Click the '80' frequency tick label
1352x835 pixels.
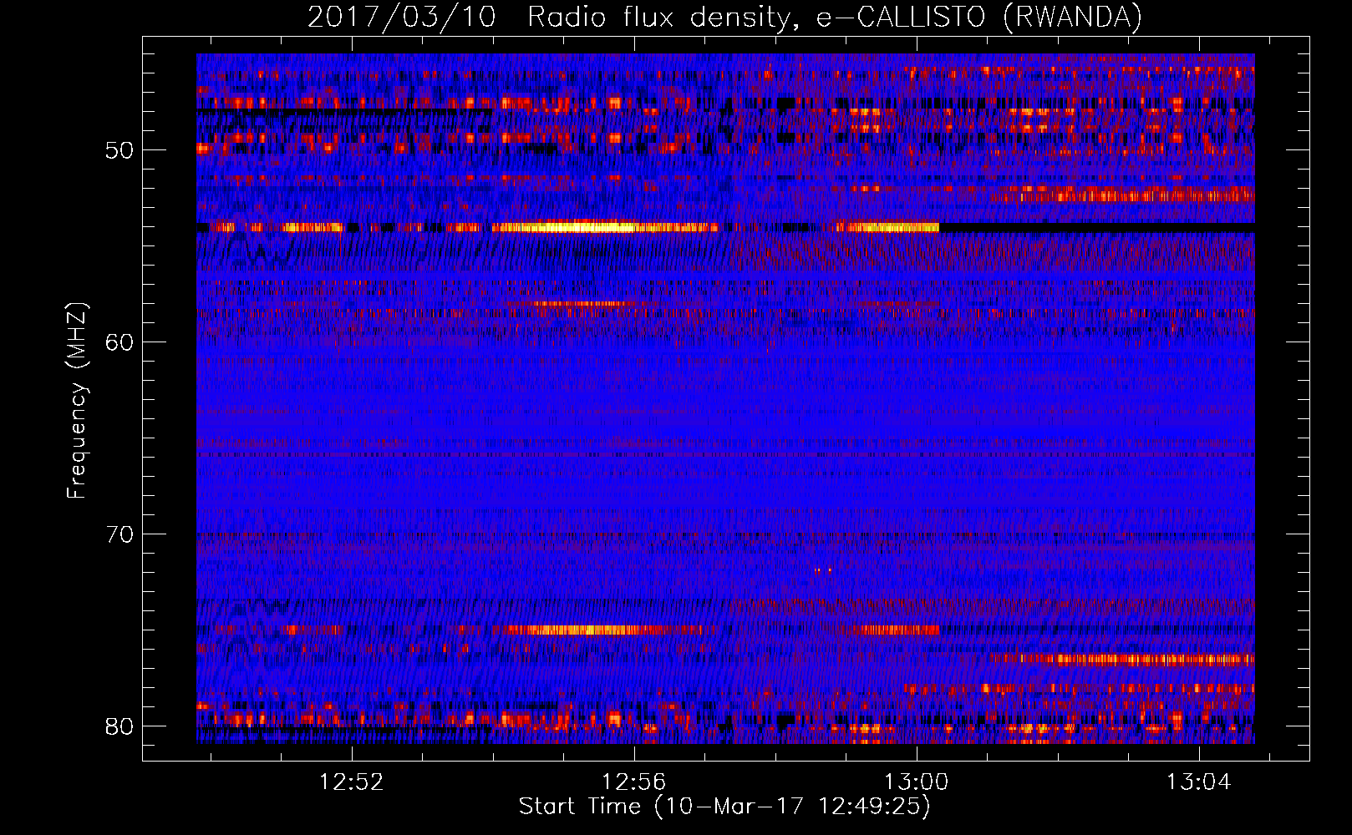point(120,726)
